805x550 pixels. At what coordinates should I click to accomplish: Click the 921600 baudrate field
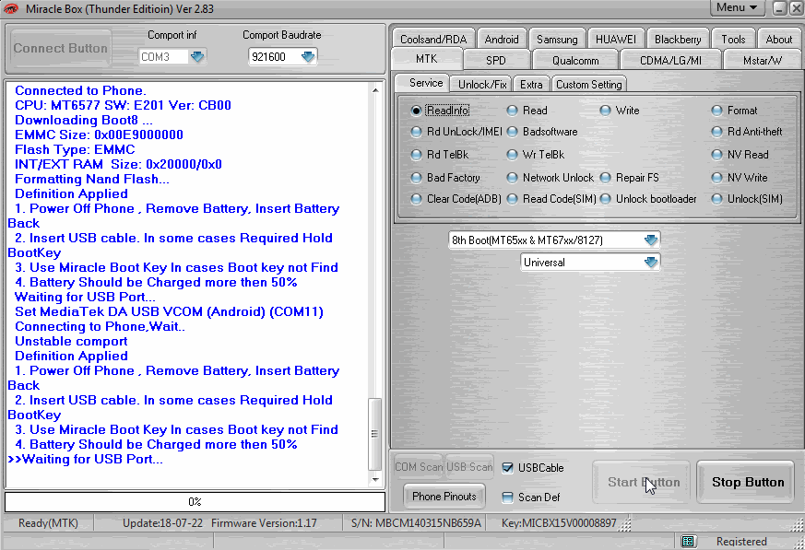tap(274, 56)
